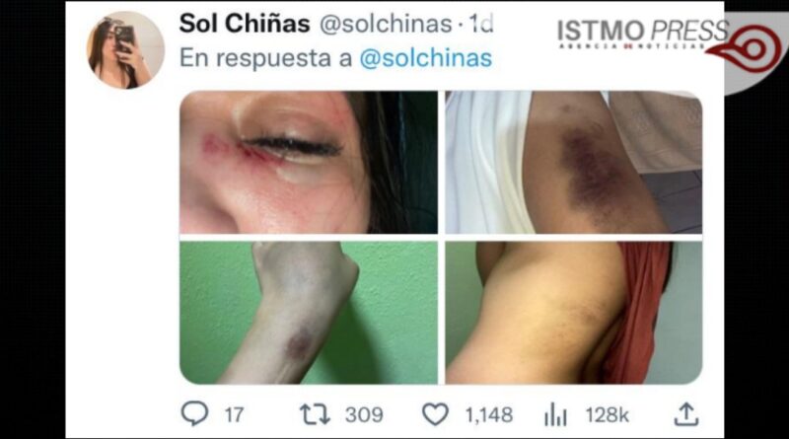This screenshot has width=789, height=439.
Task: Open the @solchinas handle beside the name
Action: pyautogui.click(x=386, y=24)
